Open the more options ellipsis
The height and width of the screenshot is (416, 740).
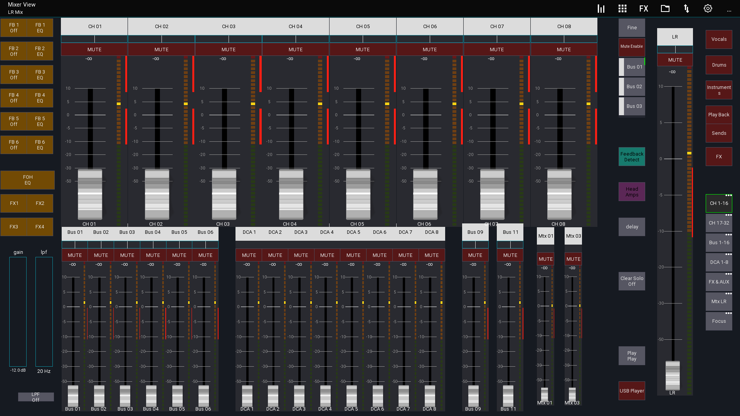click(x=729, y=11)
